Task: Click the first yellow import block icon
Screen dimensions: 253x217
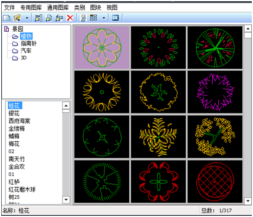Action: [x=38, y=18]
